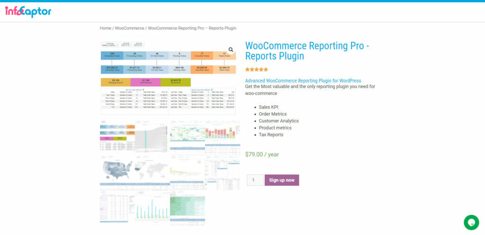This screenshot has width=485, height=235.
Task: Open the world map dashboard thumbnail
Action: point(152,172)
